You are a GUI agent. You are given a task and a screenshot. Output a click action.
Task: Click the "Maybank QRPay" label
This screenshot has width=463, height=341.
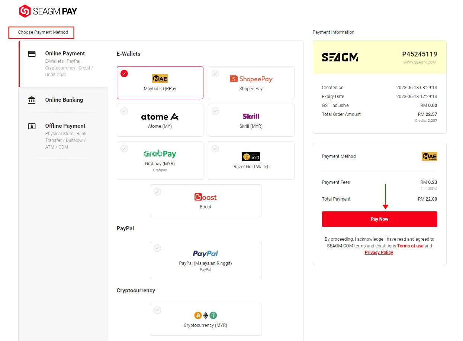pos(160,89)
